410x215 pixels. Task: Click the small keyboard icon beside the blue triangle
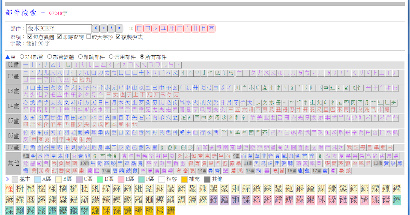[x=13, y=57]
